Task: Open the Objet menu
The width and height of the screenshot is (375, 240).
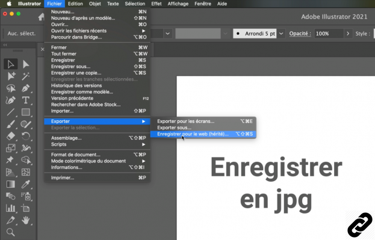Action: coord(95,4)
